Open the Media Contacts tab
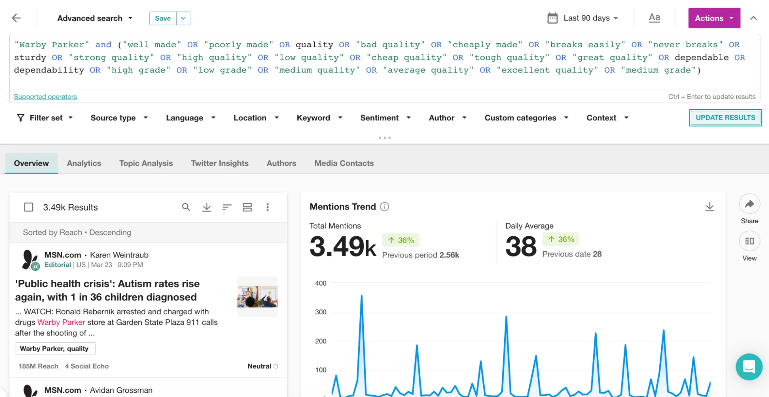 344,163
